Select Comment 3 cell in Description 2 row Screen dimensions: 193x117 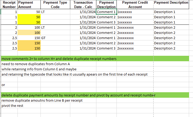[106, 48]
